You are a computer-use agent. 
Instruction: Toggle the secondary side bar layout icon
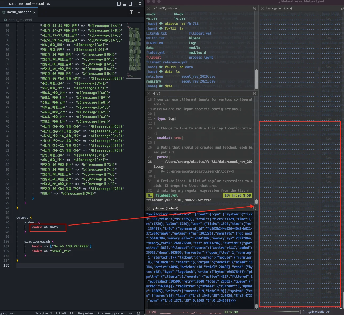click(131, 4)
